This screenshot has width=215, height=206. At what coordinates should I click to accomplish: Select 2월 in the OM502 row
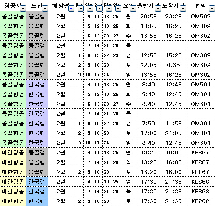(x=61, y=17)
